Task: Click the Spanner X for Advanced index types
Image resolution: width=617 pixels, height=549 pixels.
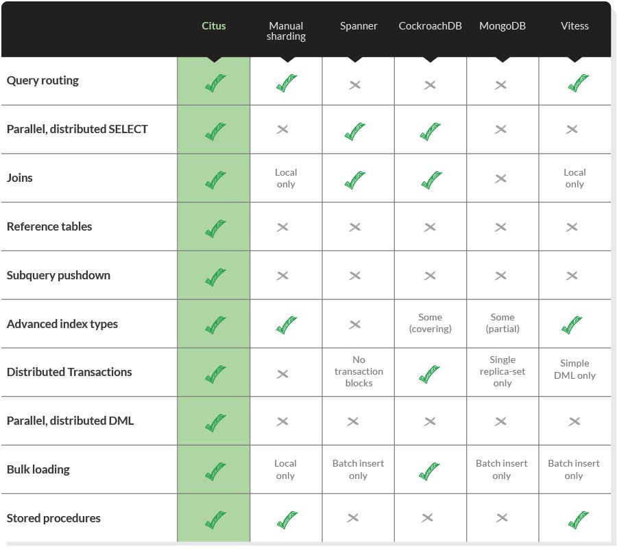Action: (354, 324)
